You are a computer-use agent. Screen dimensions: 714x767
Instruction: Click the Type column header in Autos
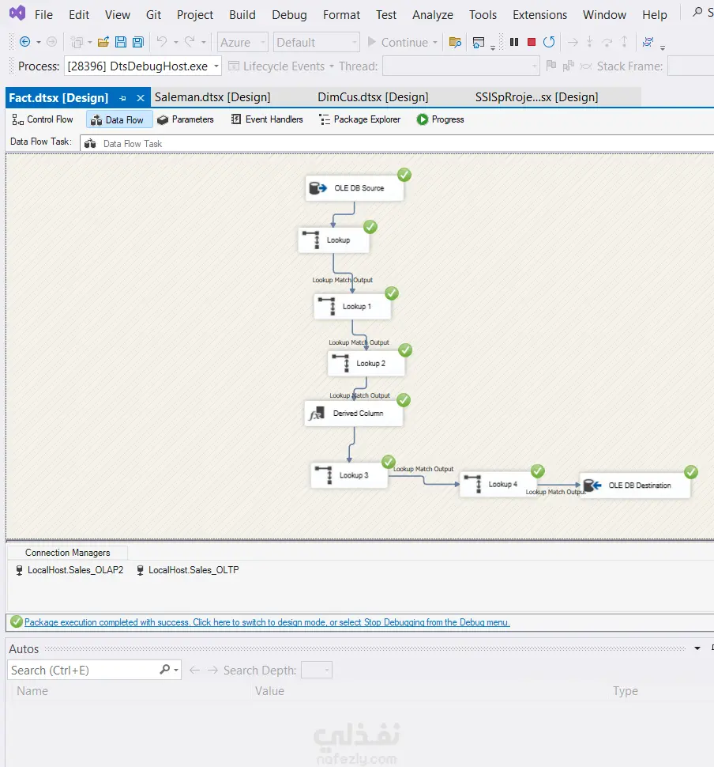[626, 691]
